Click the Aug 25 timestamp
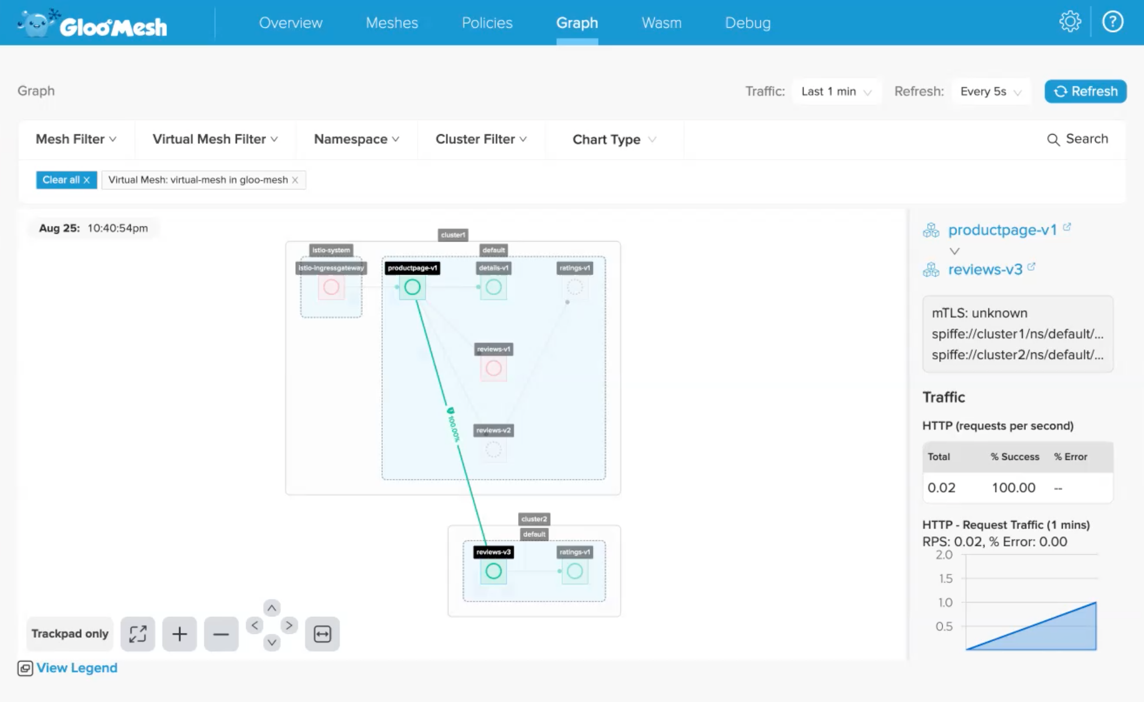Viewport: 1144px width, 702px height. pyautogui.click(x=93, y=228)
